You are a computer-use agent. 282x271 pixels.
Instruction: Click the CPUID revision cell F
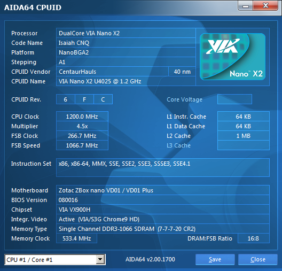click(84, 99)
